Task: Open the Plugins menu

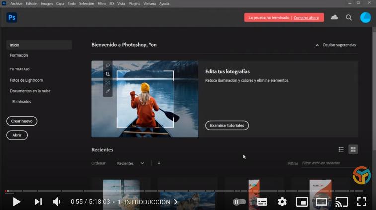Action: [134, 4]
